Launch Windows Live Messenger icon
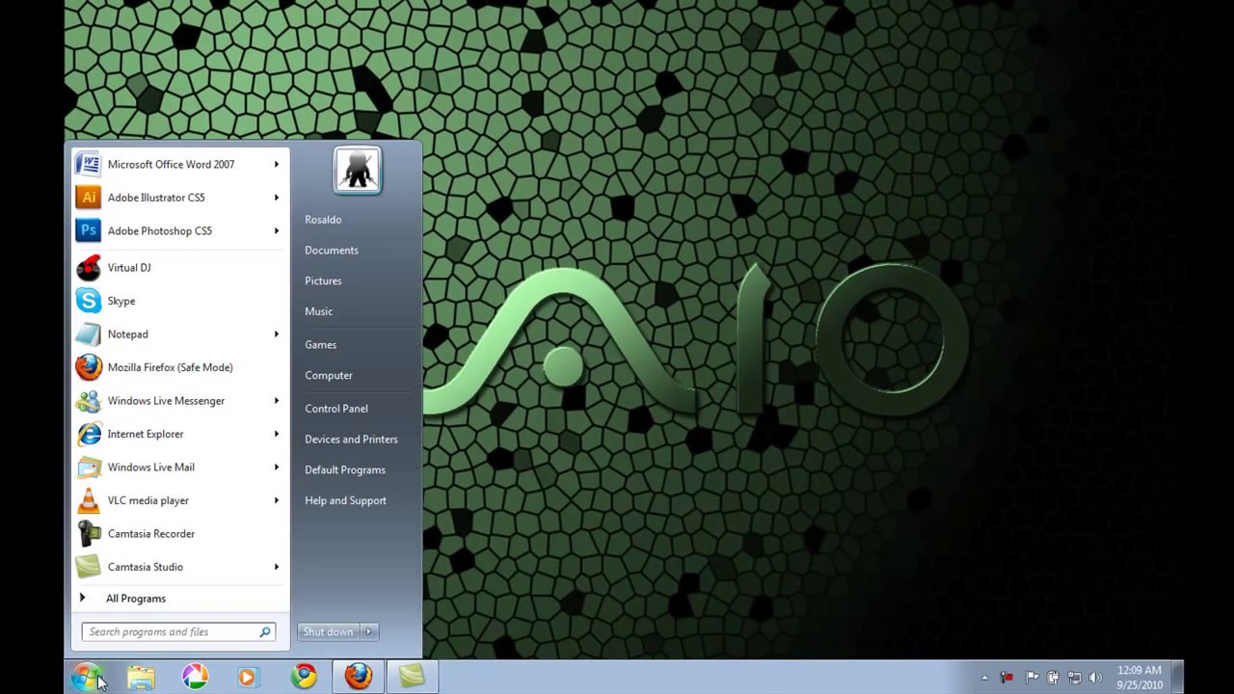 point(88,401)
